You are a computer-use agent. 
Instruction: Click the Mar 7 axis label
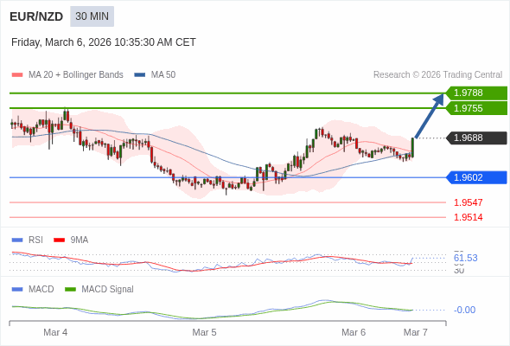416,332
